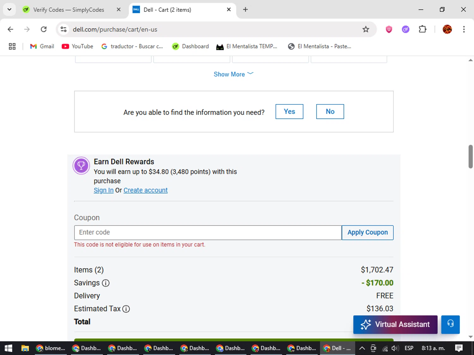The height and width of the screenshot is (355, 474).
Task: Open the Chrome profile avatar
Action: tap(447, 29)
